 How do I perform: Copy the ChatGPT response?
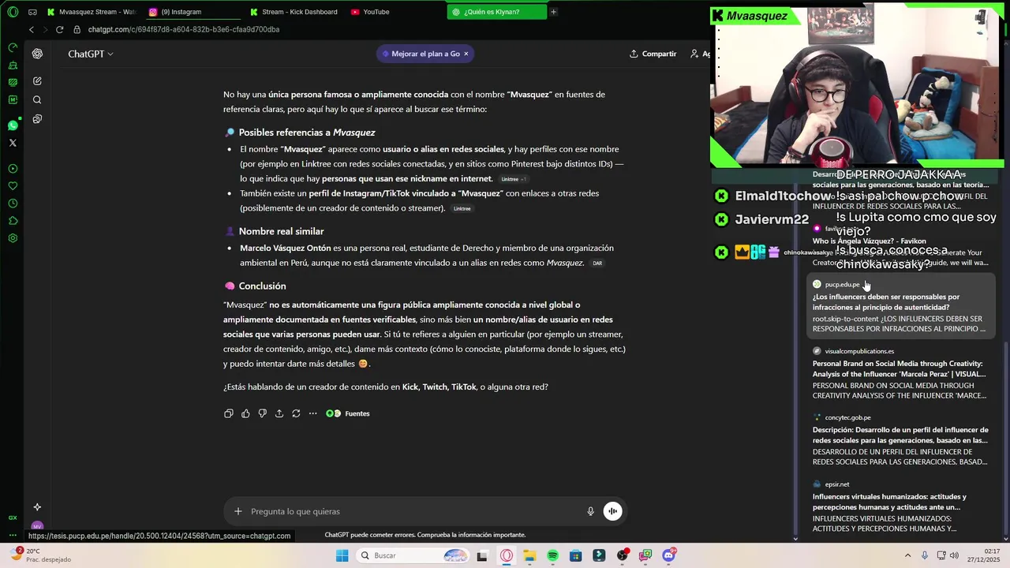[x=229, y=413]
